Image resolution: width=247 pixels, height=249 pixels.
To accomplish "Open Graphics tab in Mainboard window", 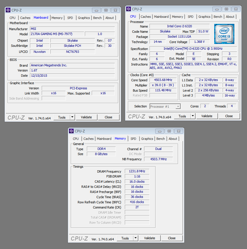I will [84, 18].
